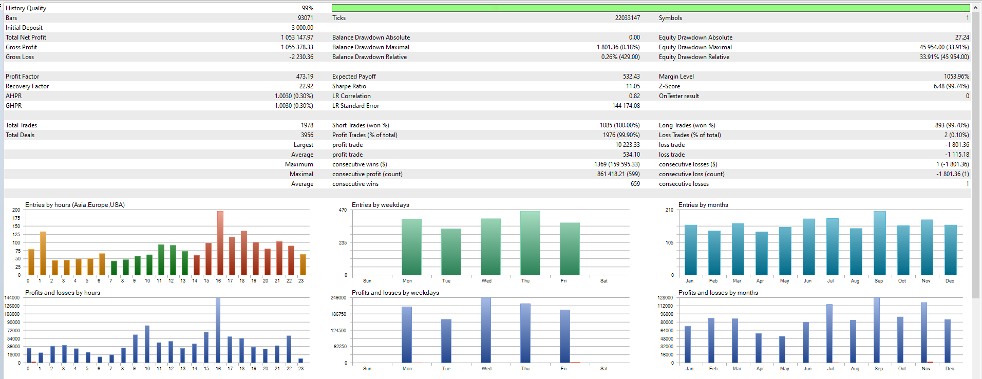Screen dimensions: 982x379
Task: Click the "Profits and losses by months" chart title
Action: [x=718, y=293]
